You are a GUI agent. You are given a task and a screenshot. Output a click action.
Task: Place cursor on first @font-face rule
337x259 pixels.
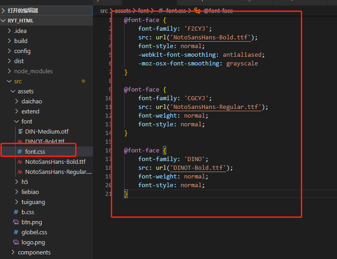coord(141,20)
